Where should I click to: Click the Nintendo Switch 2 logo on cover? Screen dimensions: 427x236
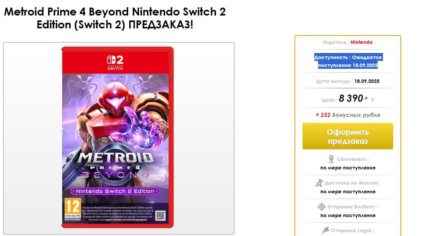click(x=115, y=63)
